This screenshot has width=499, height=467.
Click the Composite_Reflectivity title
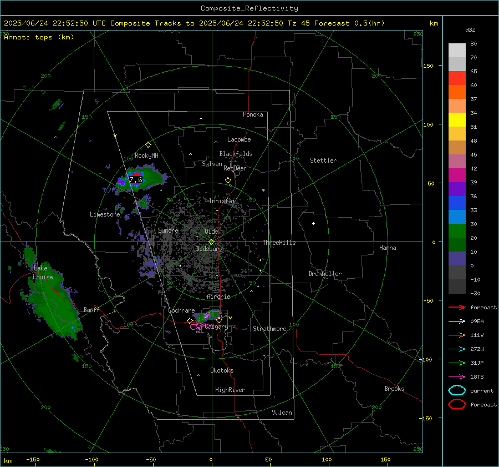coord(249,8)
